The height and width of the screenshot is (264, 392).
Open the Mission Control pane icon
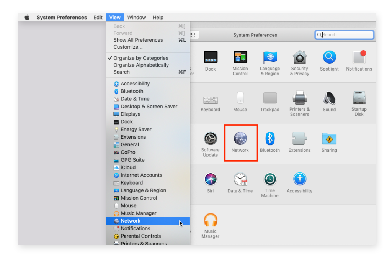click(240, 57)
